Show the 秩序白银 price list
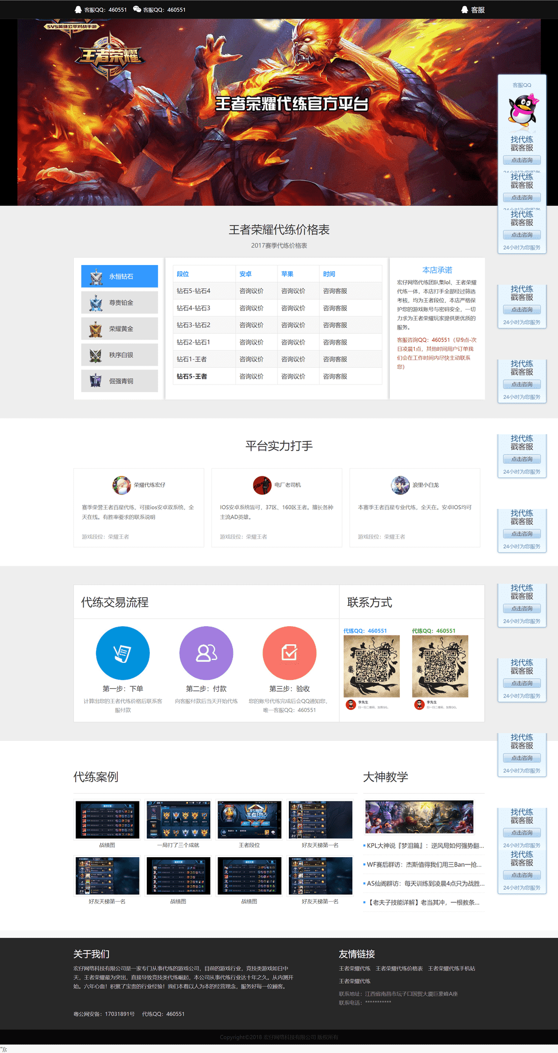The height and width of the screenshot is (1053, 558). pos(119,354)
